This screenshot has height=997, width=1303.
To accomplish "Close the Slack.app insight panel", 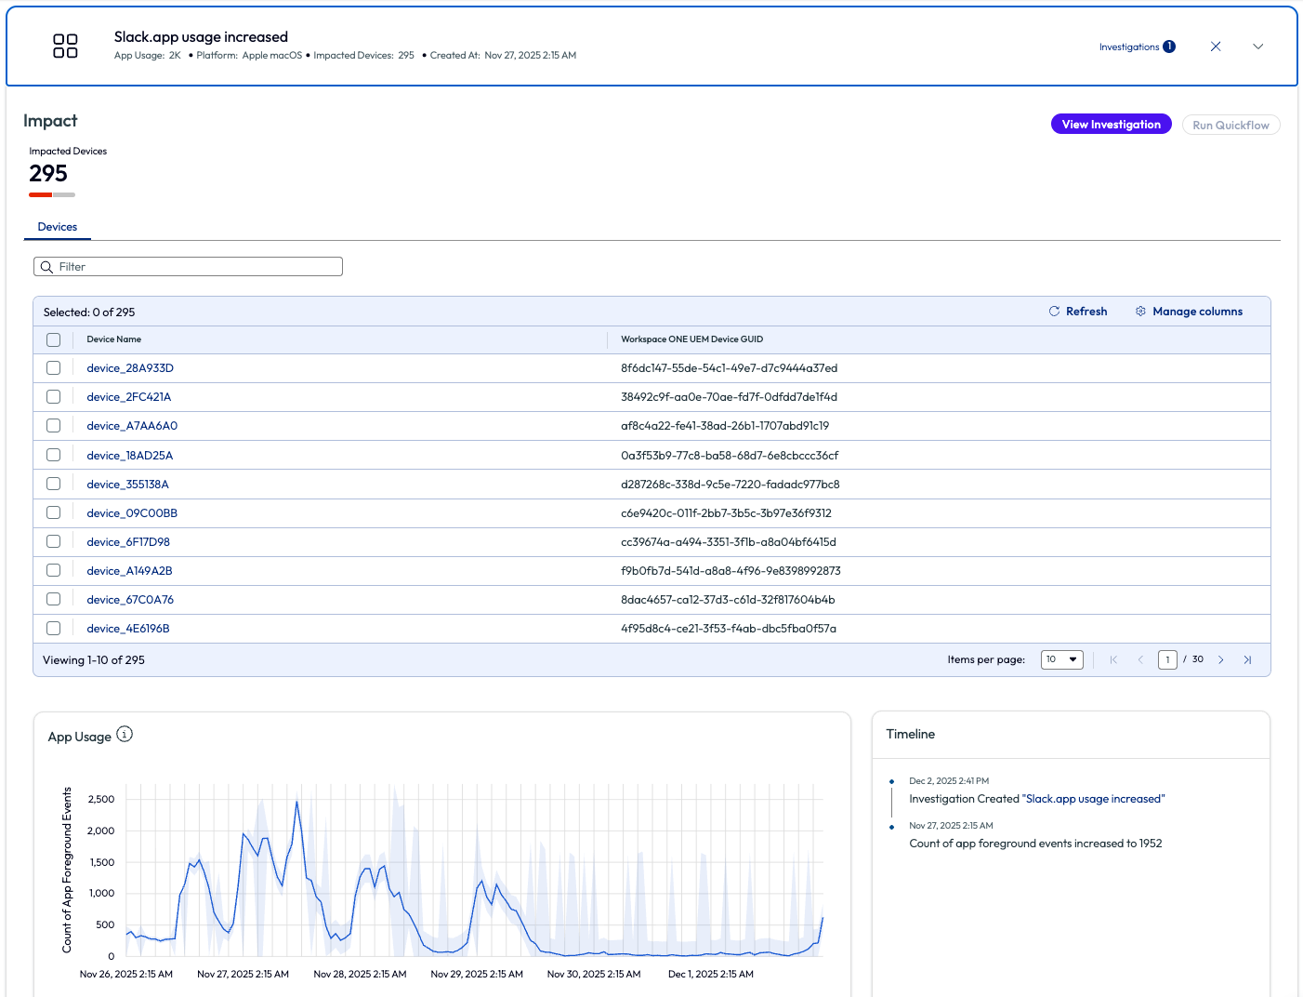I will [1215, 47].
